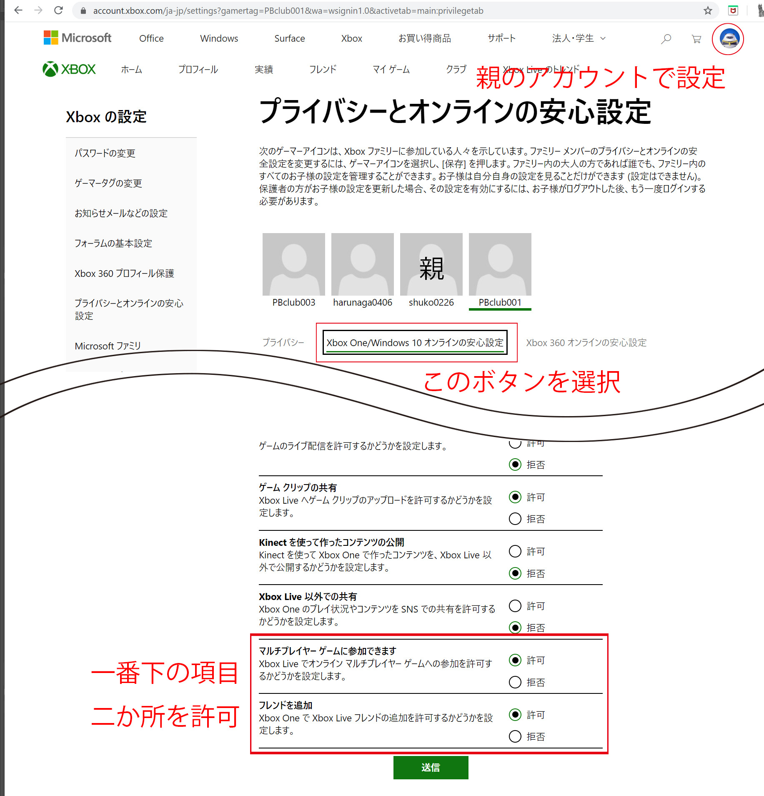Open the red shield browser extension icon
764x796 pixels.
point(733,10)
